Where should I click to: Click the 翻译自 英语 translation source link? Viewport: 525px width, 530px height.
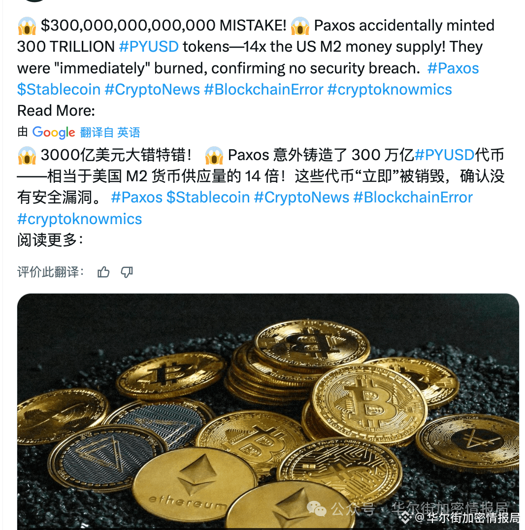[110, 132]
